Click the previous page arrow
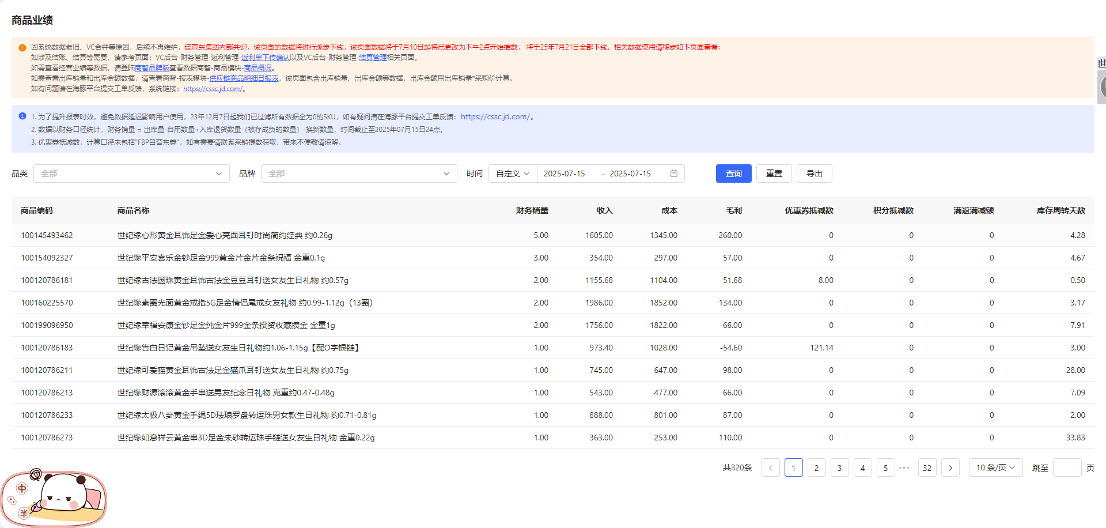 click(x=770, y=467)
